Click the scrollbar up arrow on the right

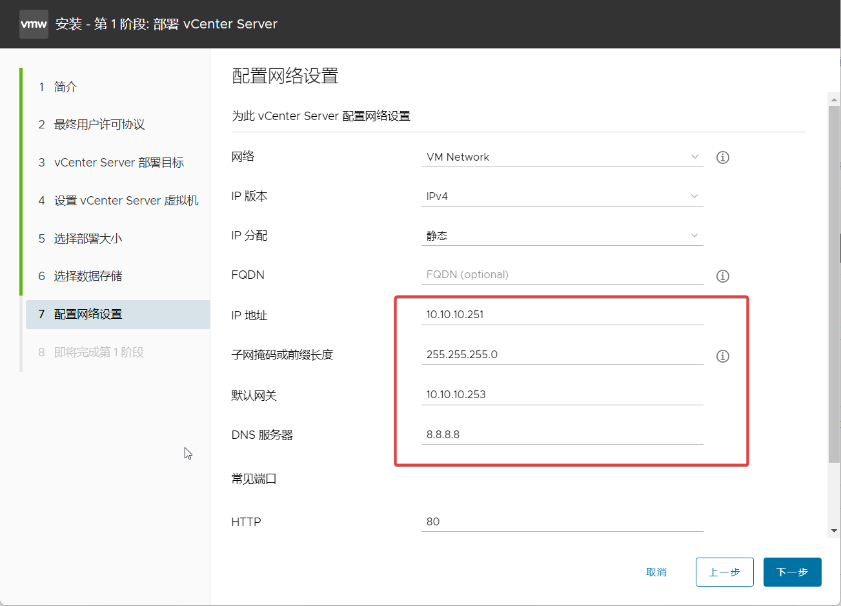point(834,99)
